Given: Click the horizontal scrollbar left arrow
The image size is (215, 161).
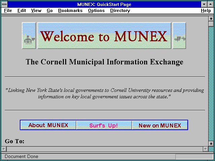Looking at the screenshot, I should 4,149.
